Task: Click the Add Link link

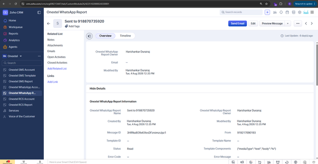Action: (53, 82)
